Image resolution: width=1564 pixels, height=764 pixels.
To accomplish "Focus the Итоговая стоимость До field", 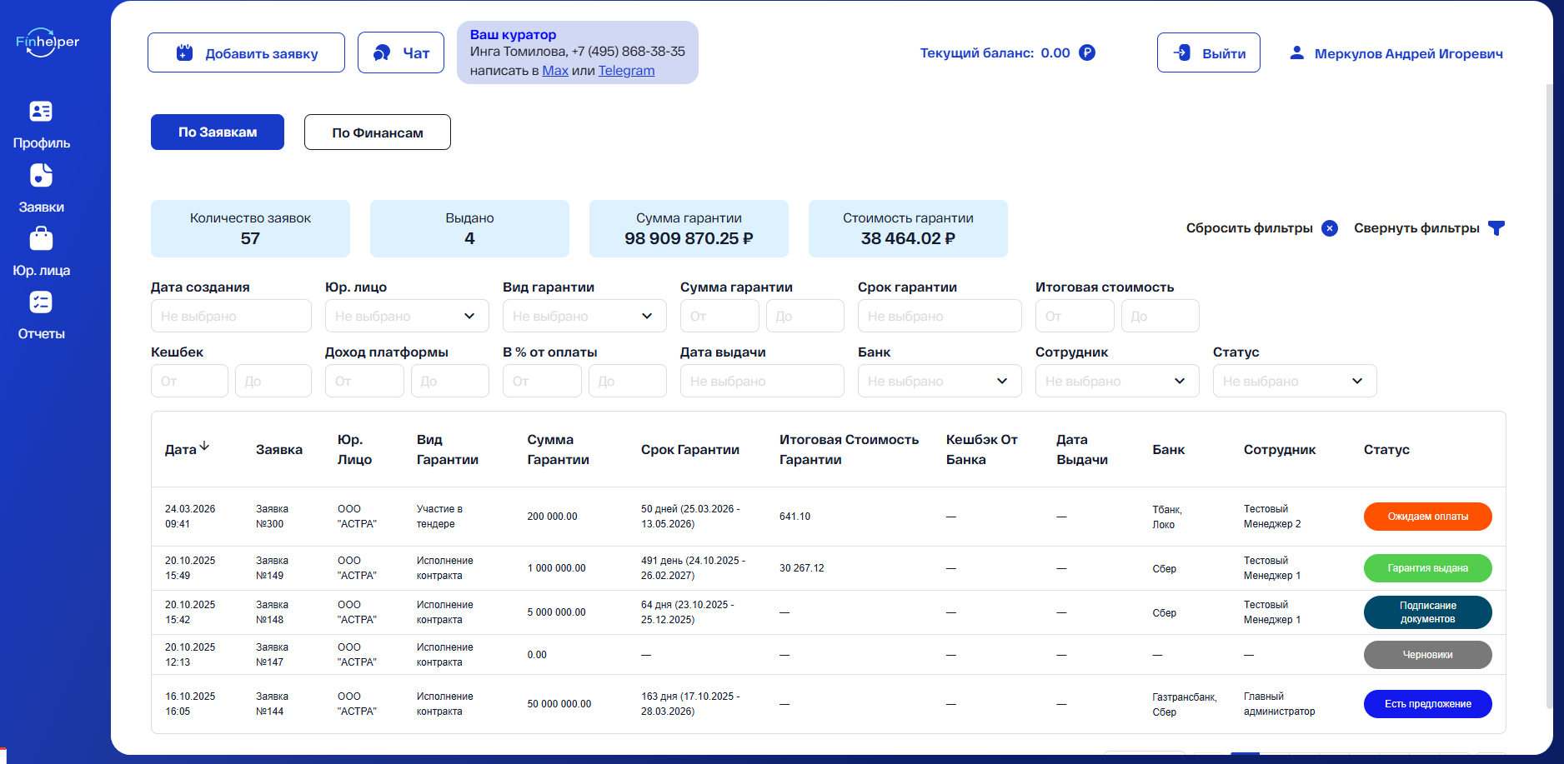I will coord(1160,316).
